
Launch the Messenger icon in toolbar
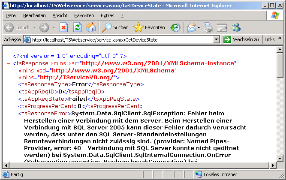(236, 27)
